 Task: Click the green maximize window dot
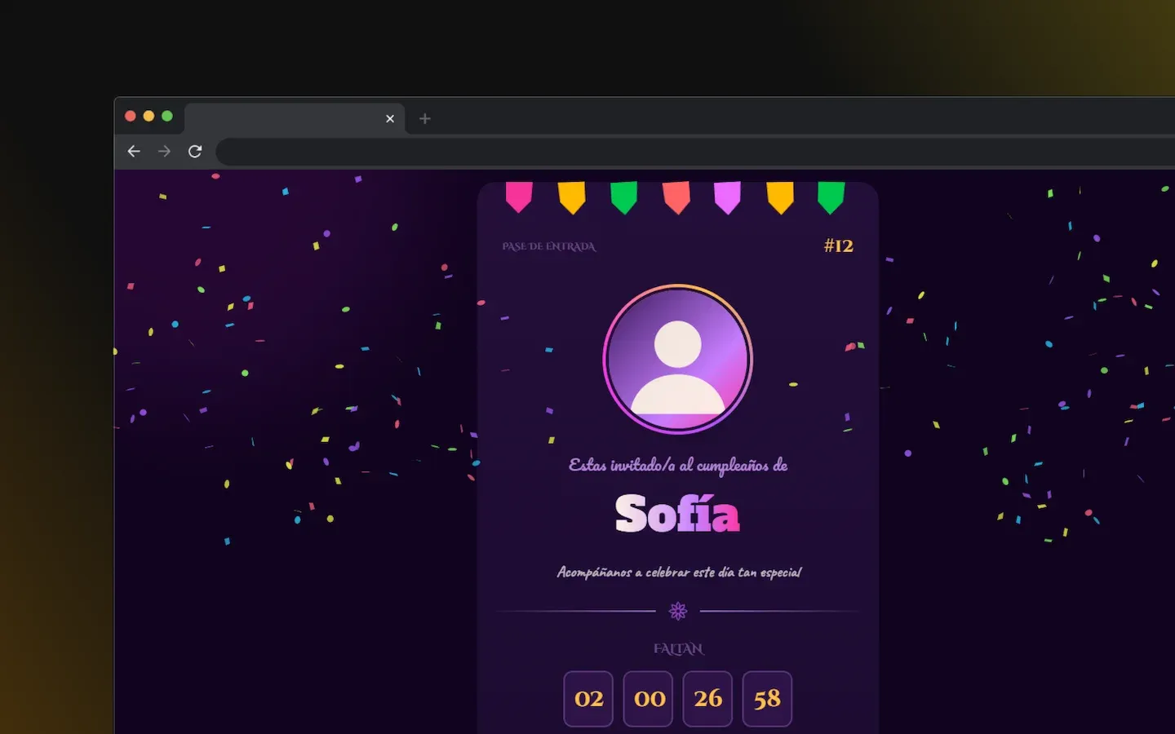[167, 116]
